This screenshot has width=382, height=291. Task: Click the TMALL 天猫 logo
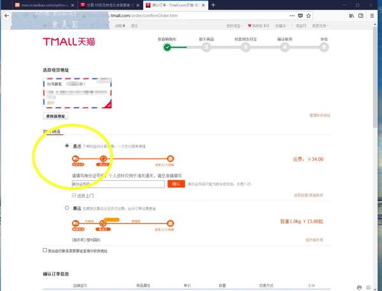[69, 41]
